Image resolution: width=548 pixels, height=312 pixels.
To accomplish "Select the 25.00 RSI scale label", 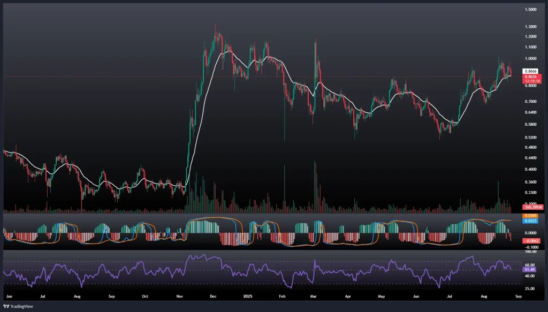I will 530,288.
